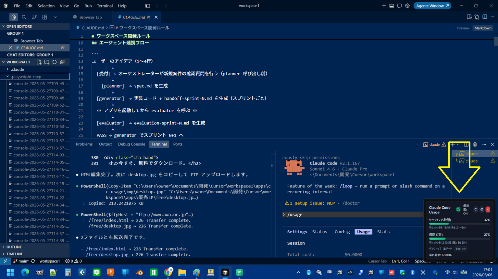Switch to the Ports panel tab
Screen dimensions: 498x279
(178, 144)
